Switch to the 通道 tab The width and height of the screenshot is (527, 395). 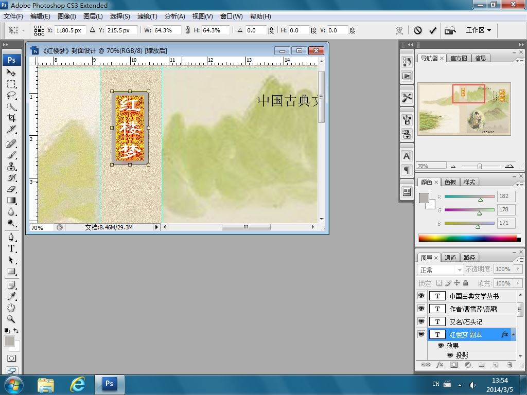450,258
